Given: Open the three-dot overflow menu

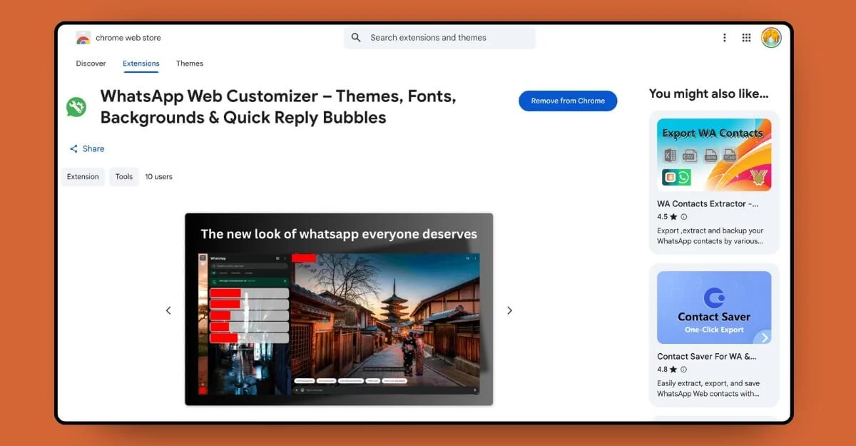Looking at the screenshot, I should click(x=725, y=37).
